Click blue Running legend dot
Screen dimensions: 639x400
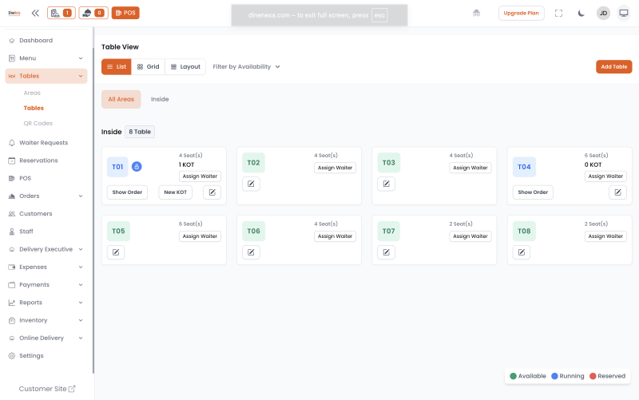[554, 376]
